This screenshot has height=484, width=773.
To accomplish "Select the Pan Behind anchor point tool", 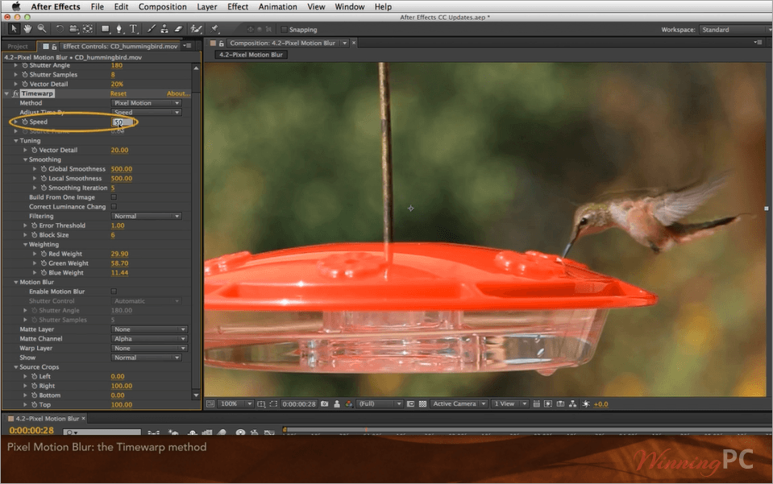I will pyautogui.click(x=88, y=29).
